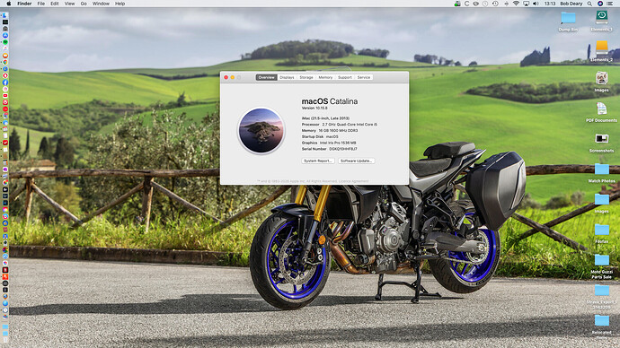Screen dimensions: 620x348
Task: Open the volume control in menu bar
Action: point(536,4)
